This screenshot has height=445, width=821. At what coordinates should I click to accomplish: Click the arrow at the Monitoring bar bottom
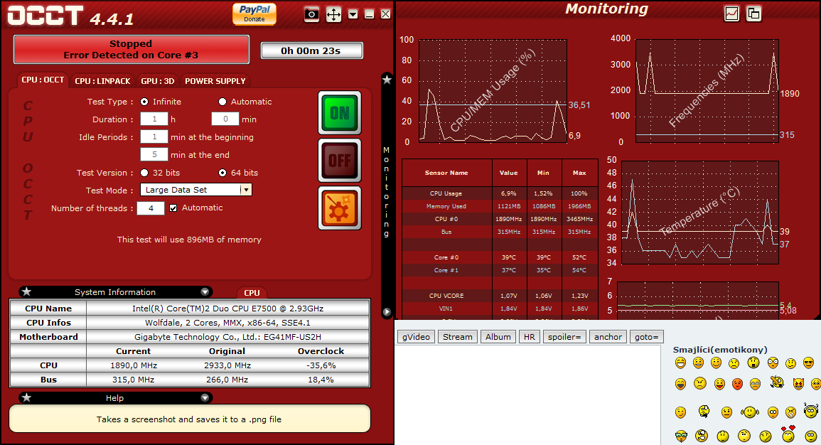point(387,312)
